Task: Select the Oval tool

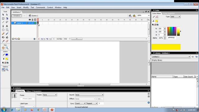Action: [x=3, y=30]
